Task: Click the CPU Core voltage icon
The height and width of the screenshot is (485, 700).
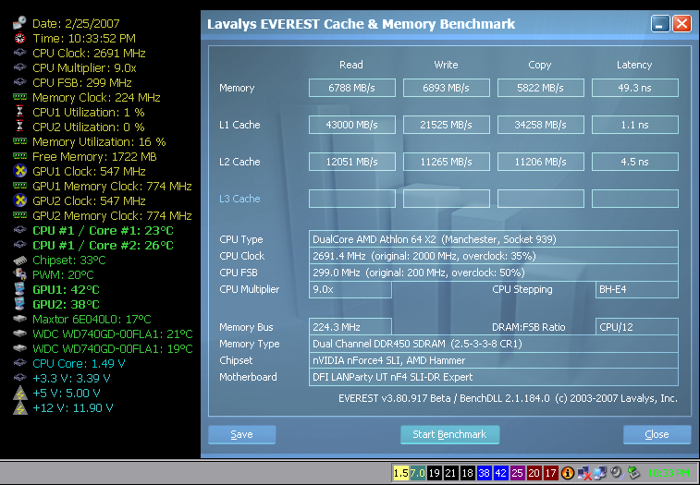Action: pos(19,363)
